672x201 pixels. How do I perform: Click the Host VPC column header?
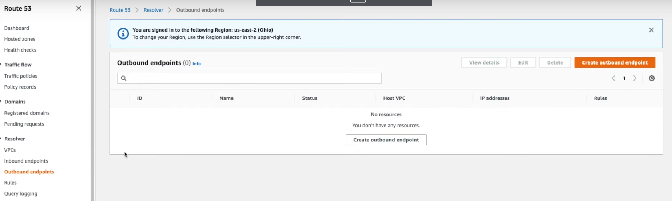394,98
